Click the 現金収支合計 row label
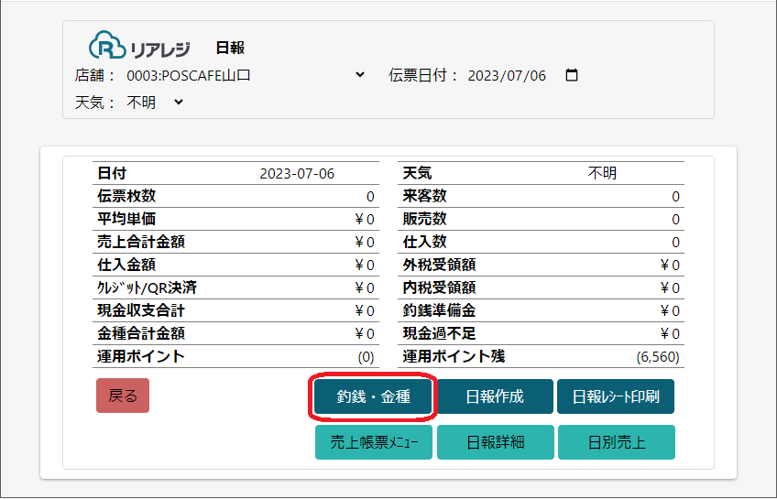The image size is (777, 499). (141, 311)
